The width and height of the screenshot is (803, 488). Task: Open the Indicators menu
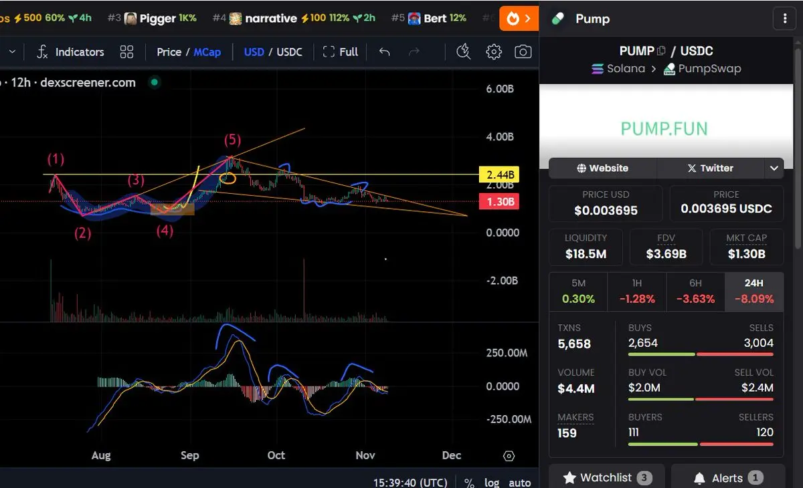click(x=70, y=51)
